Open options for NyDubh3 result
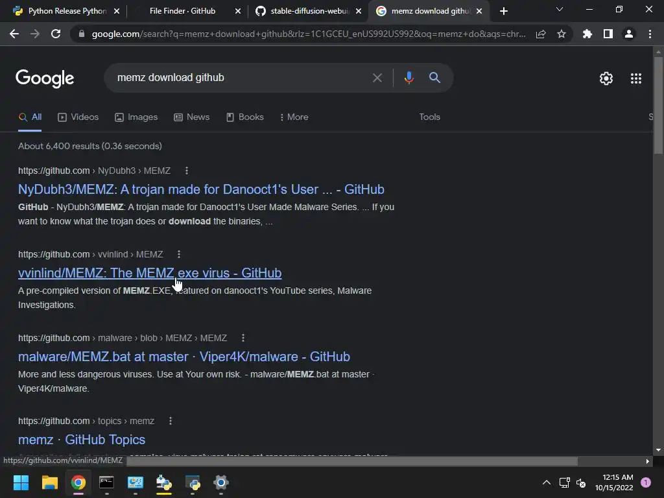Image resolution: width=664 pixels, height=498 pixels. (186, 171)
